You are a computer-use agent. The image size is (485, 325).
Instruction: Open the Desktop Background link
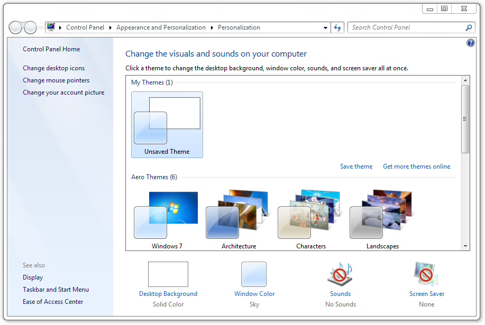168,294
